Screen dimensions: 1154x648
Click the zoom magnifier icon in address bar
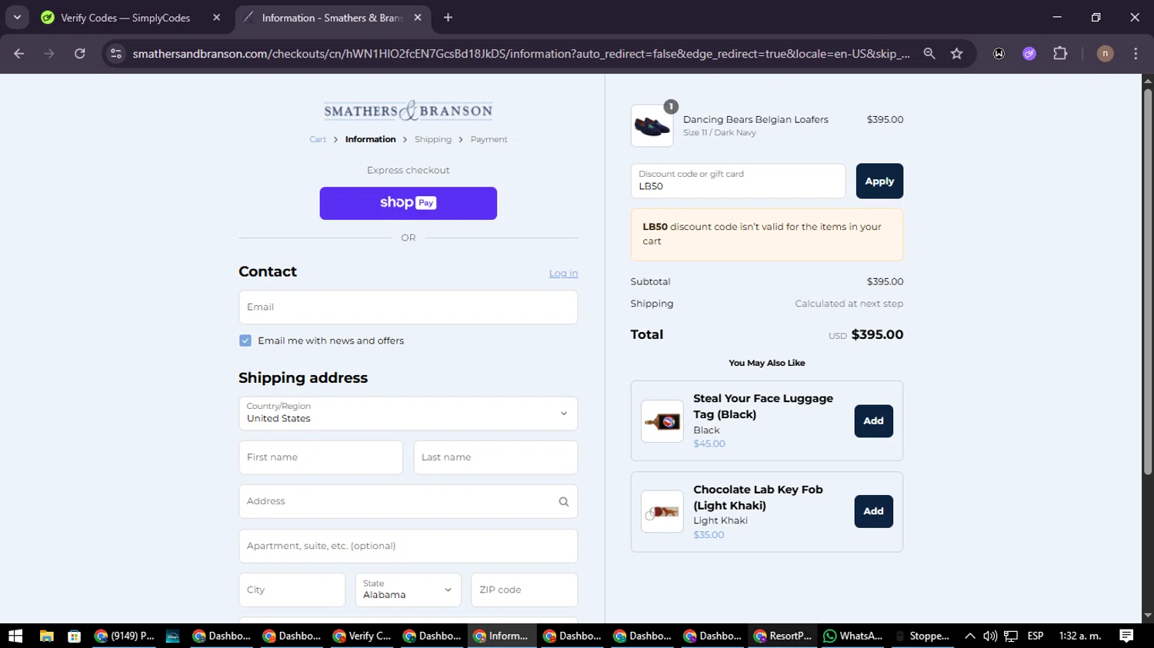(929, 54)
